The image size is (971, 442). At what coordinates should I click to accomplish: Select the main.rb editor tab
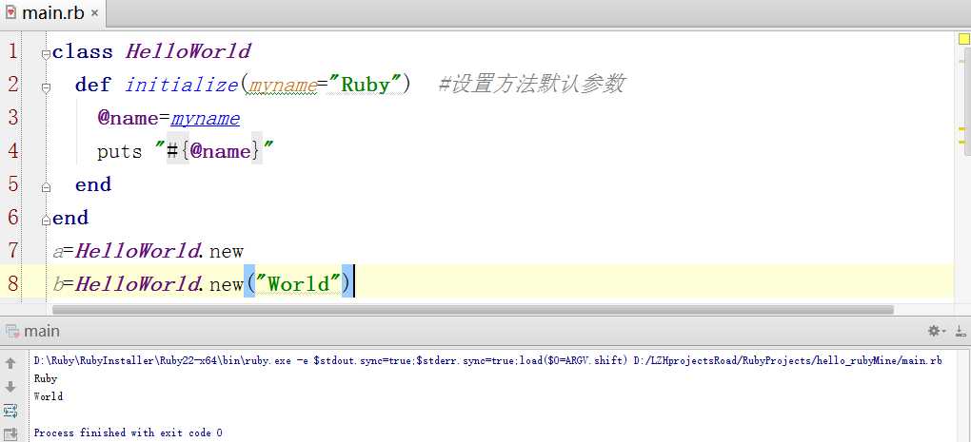52,13
